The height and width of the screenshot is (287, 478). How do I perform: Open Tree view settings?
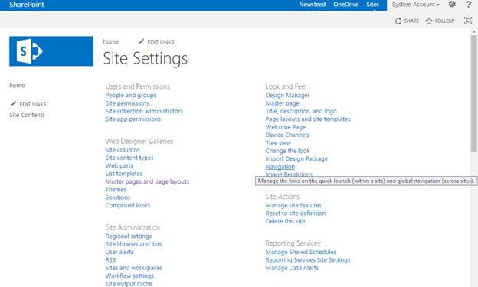click(278, 143)
